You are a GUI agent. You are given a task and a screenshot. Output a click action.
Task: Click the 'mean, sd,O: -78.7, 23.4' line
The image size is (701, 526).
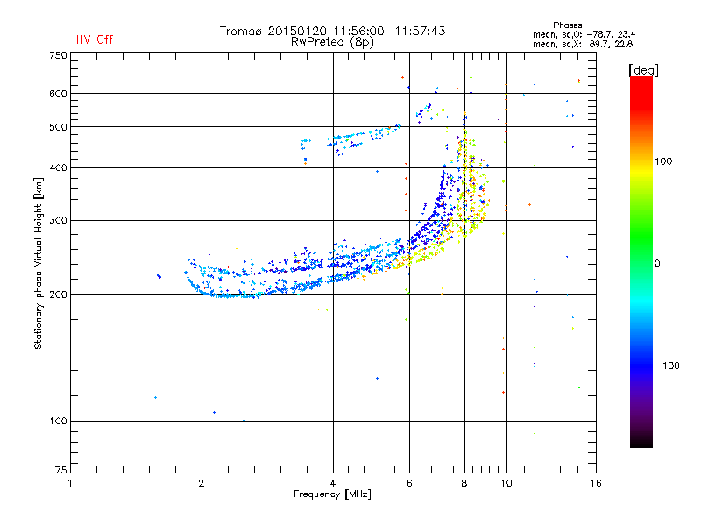pyautogui.click(x=584, y=34)
